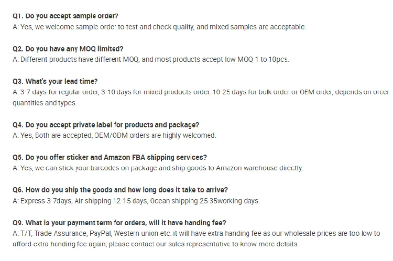Click the answer about mixed samples acceptable
Image resolution: width=393 pixels, height=261 pixels.
pos(159,27)
